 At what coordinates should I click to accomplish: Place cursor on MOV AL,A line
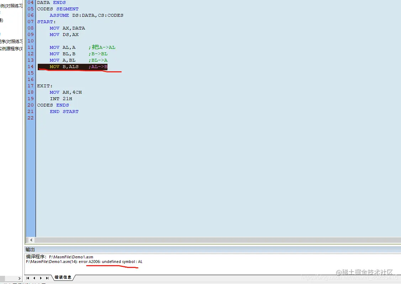(x=62, y=47)
